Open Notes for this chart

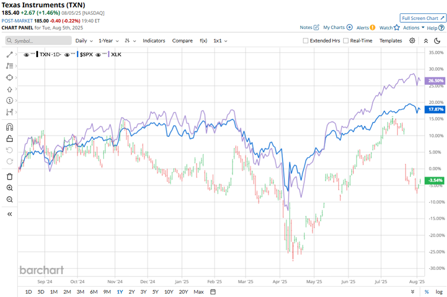pos(309,28)
